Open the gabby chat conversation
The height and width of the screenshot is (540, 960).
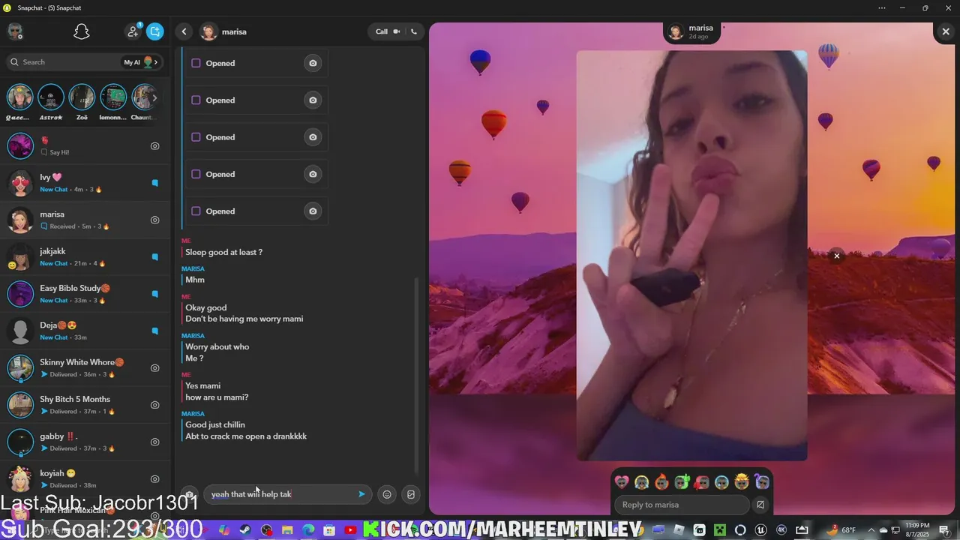pos(85,442)
